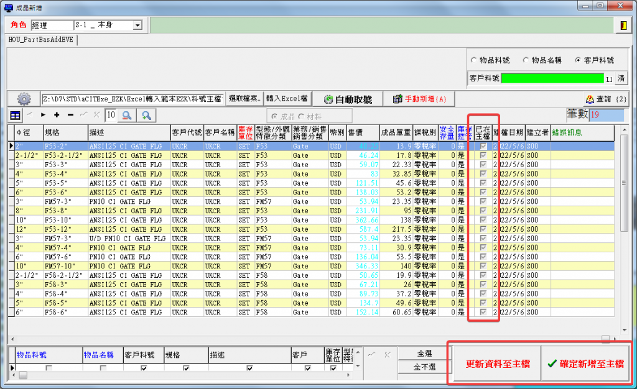This screenshot has height=389, width=637.
Task: Open the role dropdown showing S-1 本身
Action: [x=137, y=25]
